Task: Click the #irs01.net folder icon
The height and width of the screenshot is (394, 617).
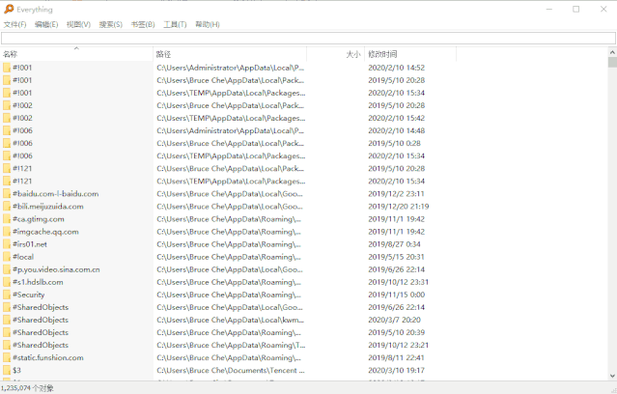Action: 7,244
